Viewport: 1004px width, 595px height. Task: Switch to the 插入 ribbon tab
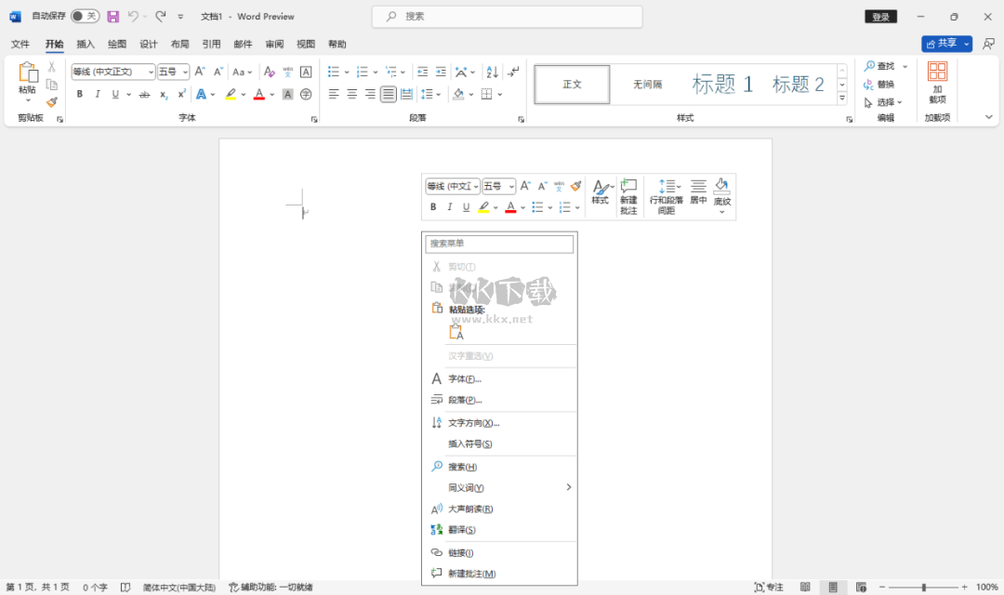pyautogui.click(x=85, y=43)
